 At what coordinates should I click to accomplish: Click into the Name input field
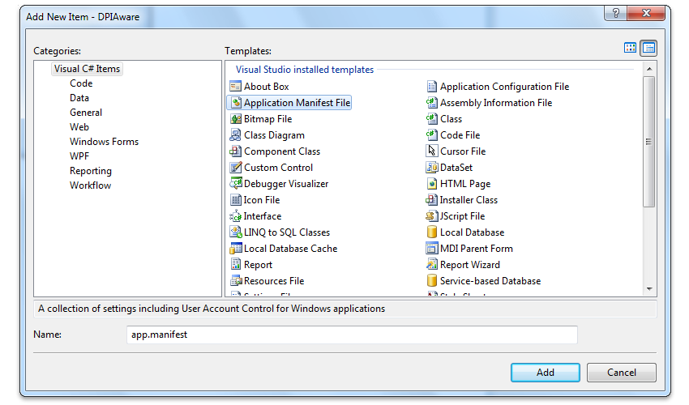(352, 335)
